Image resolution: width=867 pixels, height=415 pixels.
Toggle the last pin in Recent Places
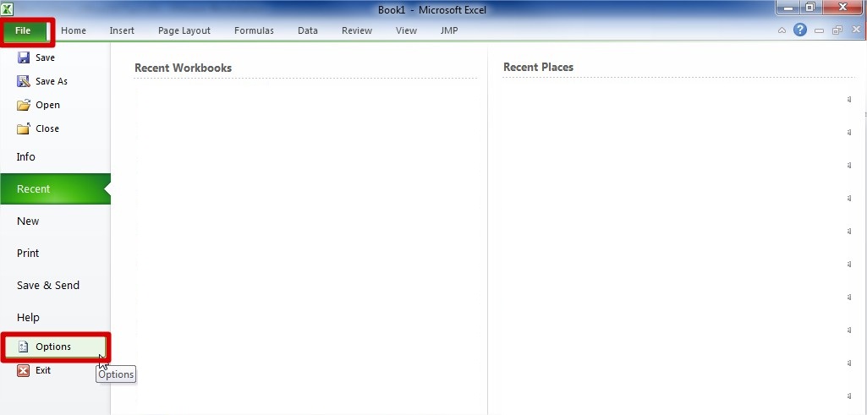coord(849,396)
